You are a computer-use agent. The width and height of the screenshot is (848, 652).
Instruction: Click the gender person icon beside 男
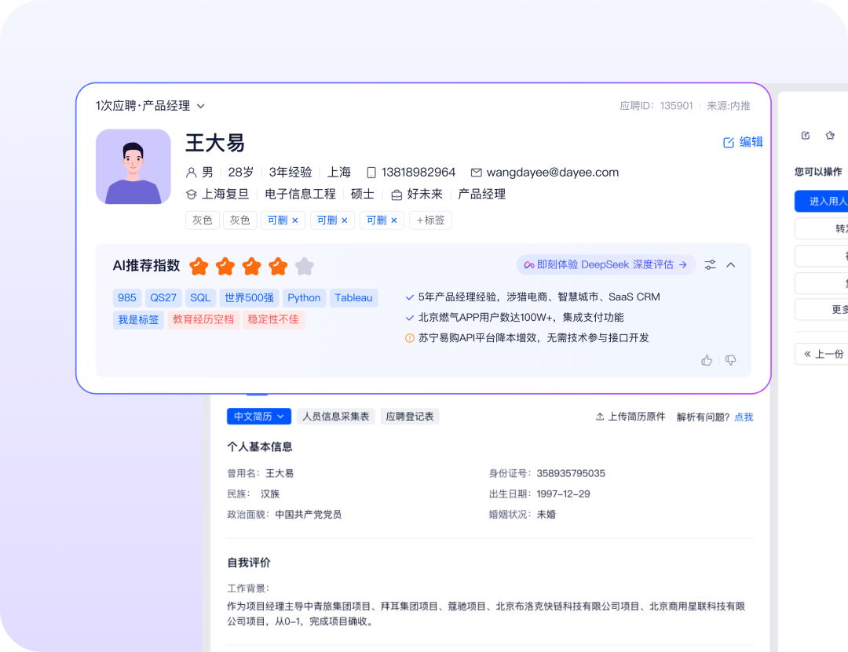pos(191,173)
